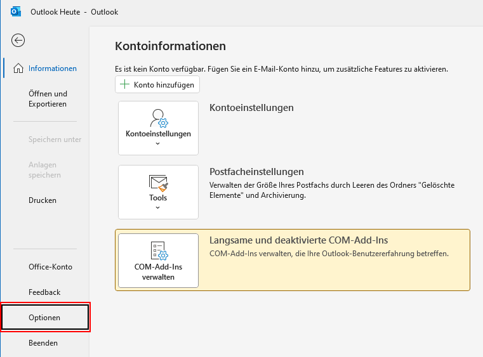Click the 'Verwalten der Größe Ihres Postfachs' description
Image resolution: width=483 pixels, height=357 pixels.
pos(332,190)
